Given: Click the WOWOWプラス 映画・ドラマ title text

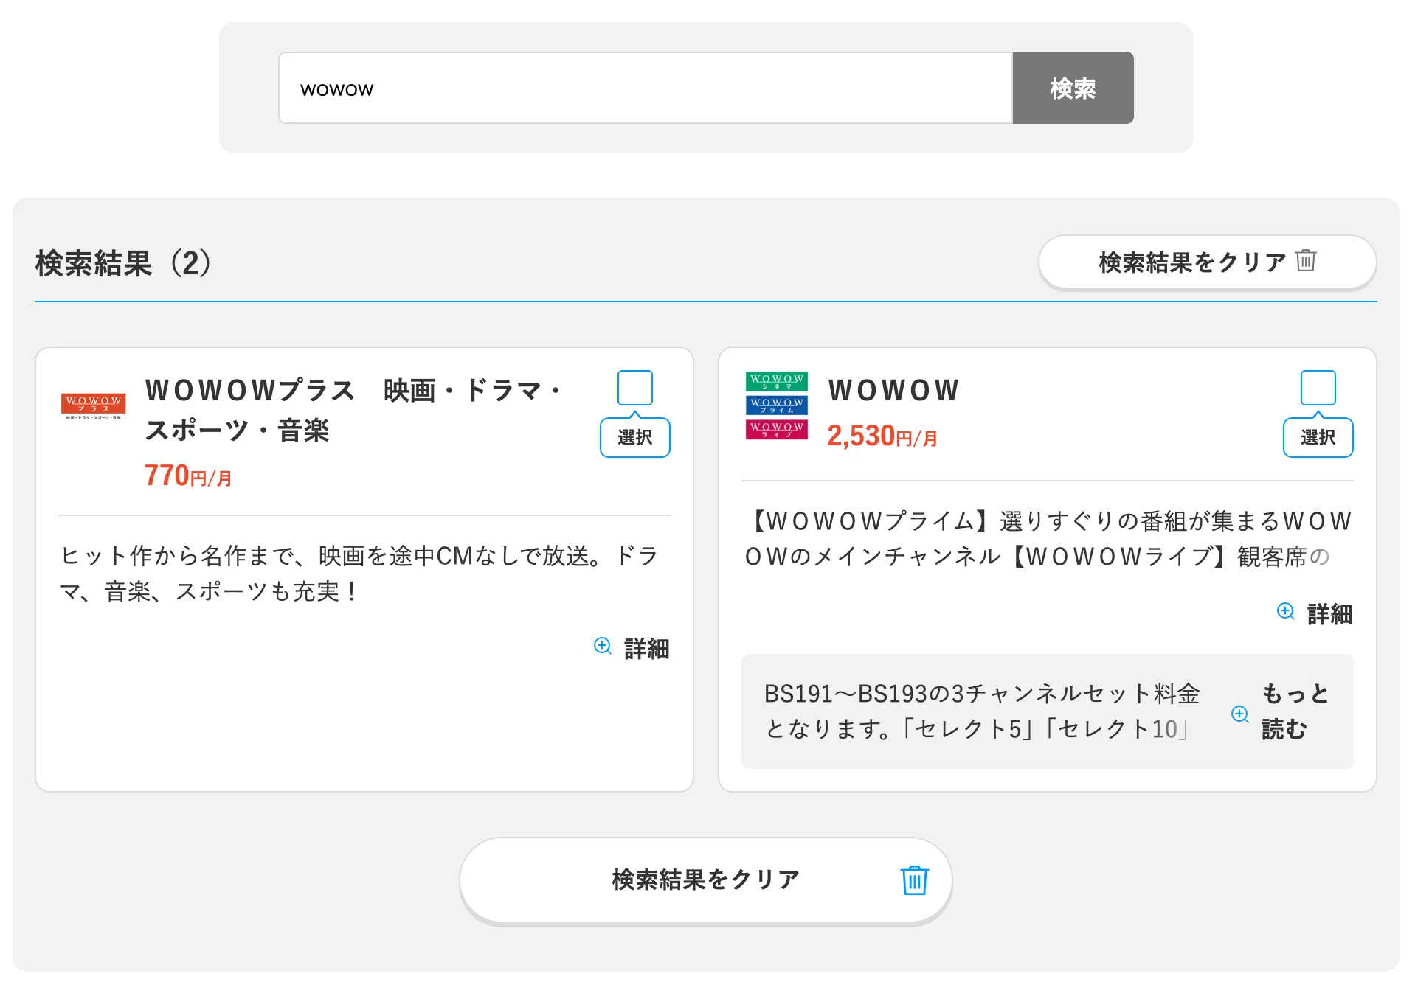Looking at the screenshot, I should tap(354, 410).
